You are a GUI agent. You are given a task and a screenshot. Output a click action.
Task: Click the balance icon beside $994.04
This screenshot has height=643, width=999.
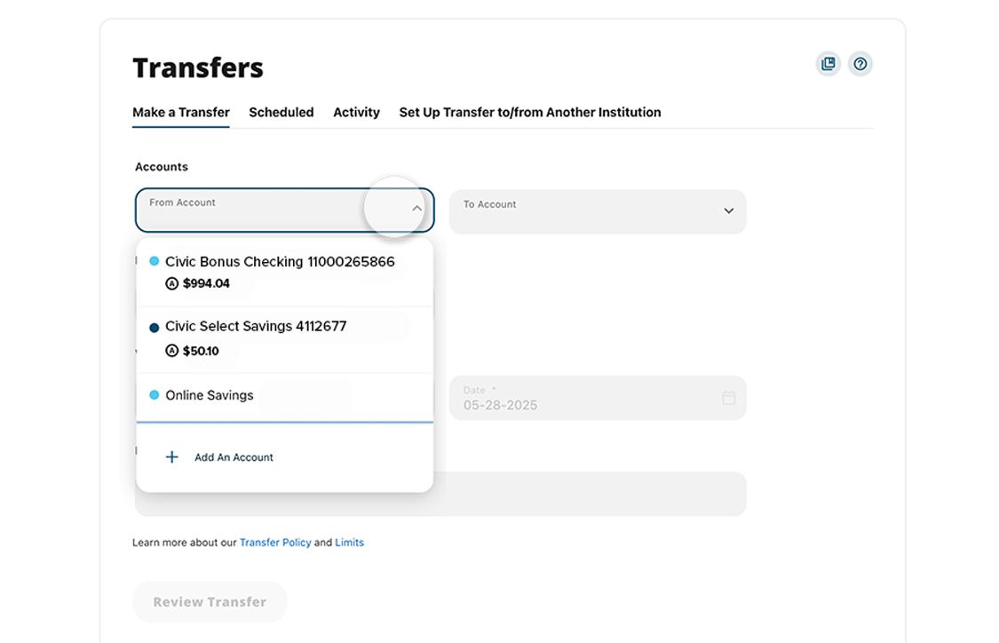(172, 283)
